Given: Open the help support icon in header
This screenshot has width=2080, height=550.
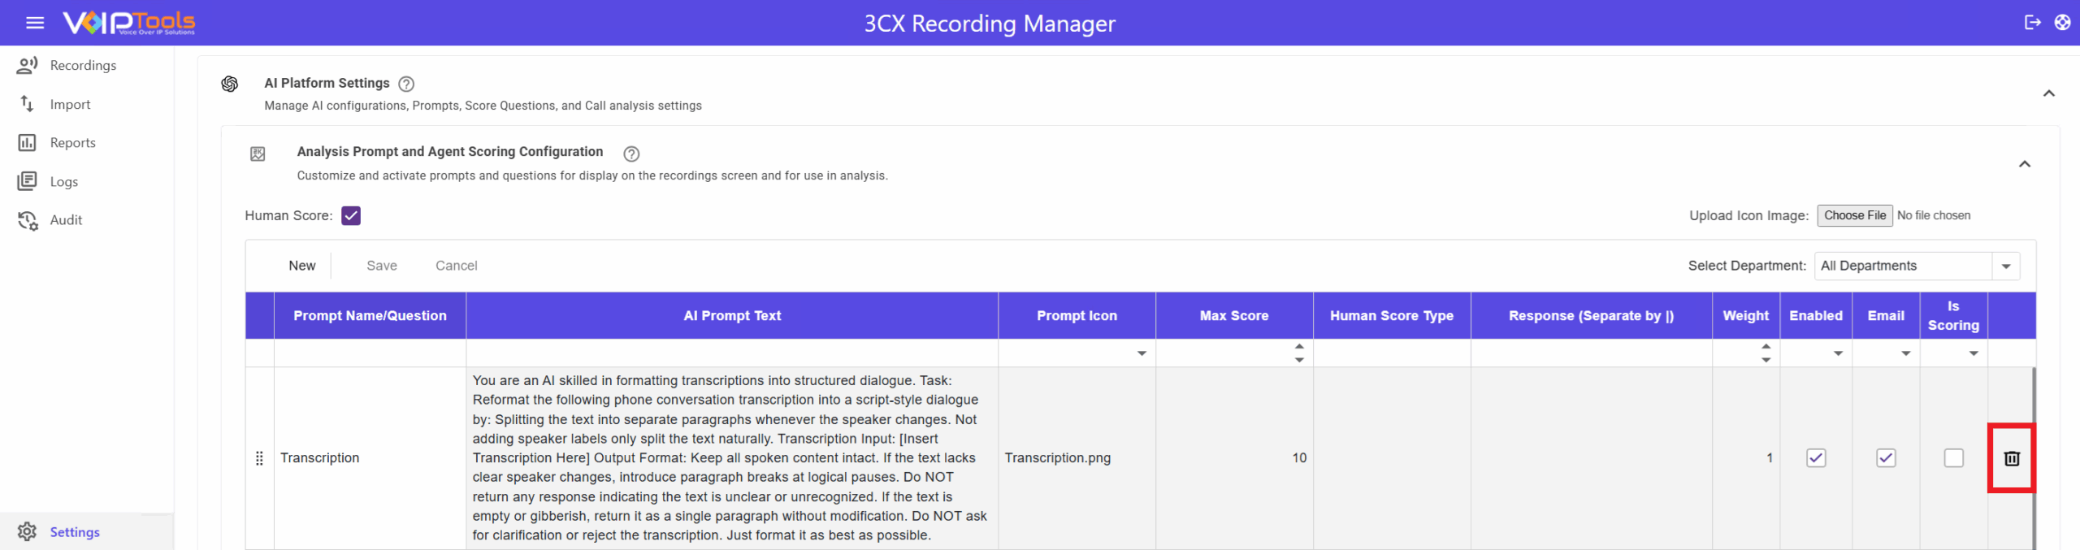Looking at the screenshot, I should [x=2062, y=23].
